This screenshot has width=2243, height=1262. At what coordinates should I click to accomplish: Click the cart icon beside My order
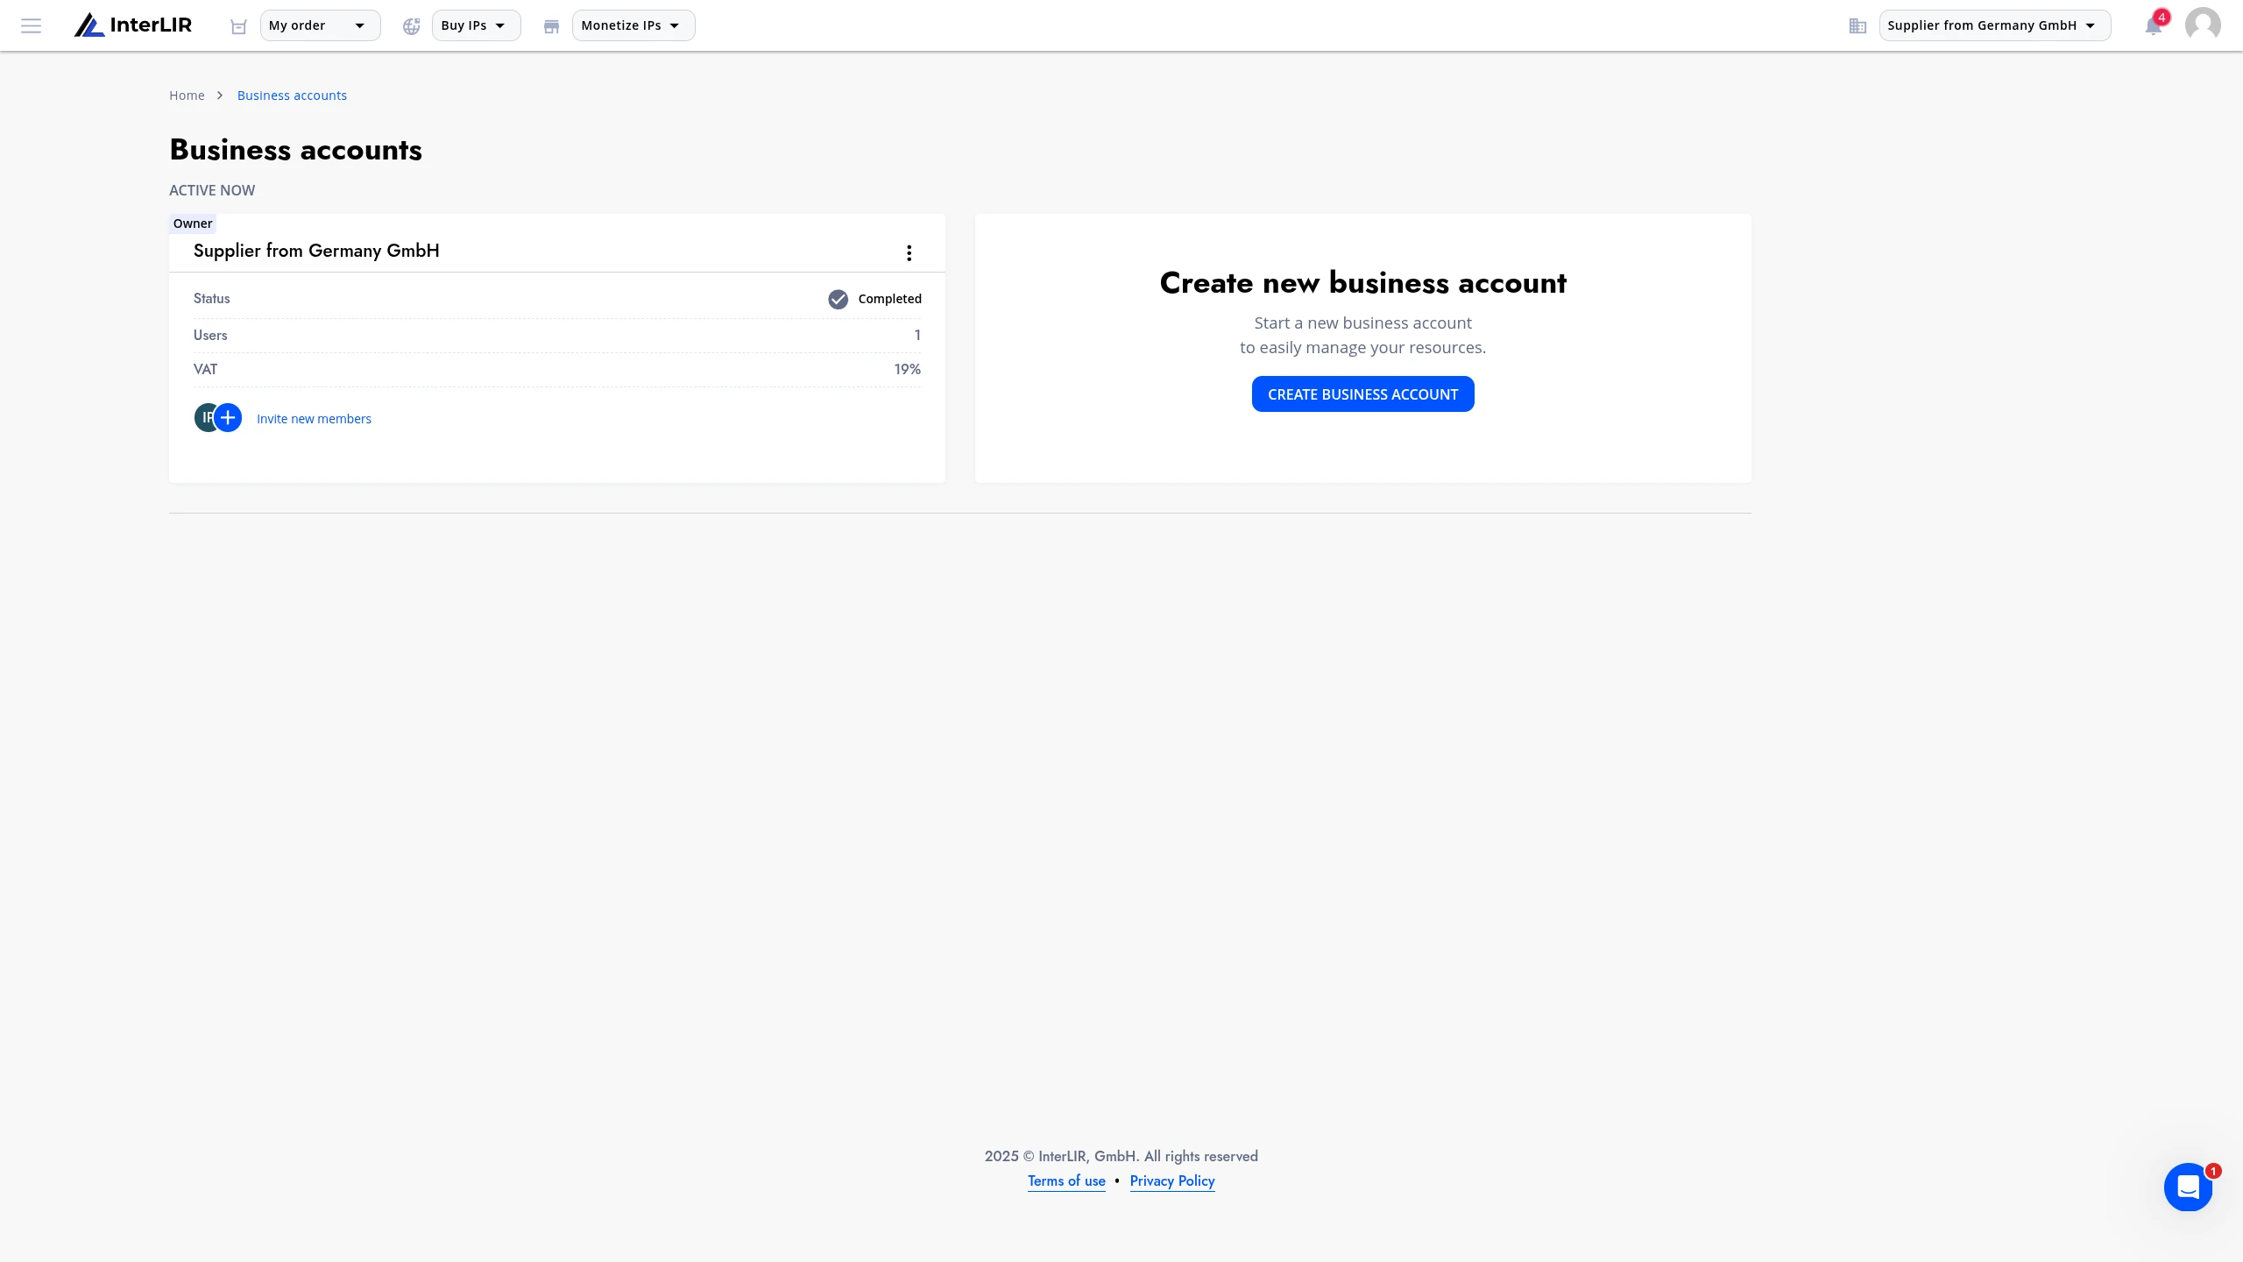pyautogui.click(x=238, y=26)
